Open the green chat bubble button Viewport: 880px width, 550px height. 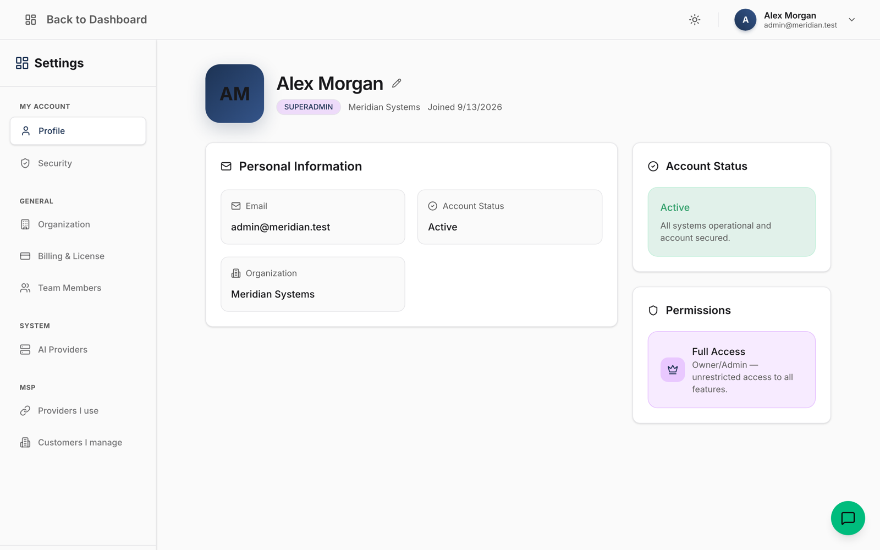pos(848,518)
